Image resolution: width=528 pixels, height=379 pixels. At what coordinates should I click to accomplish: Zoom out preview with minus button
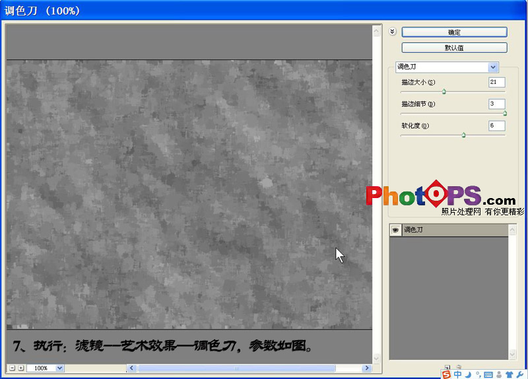point(12,368)
